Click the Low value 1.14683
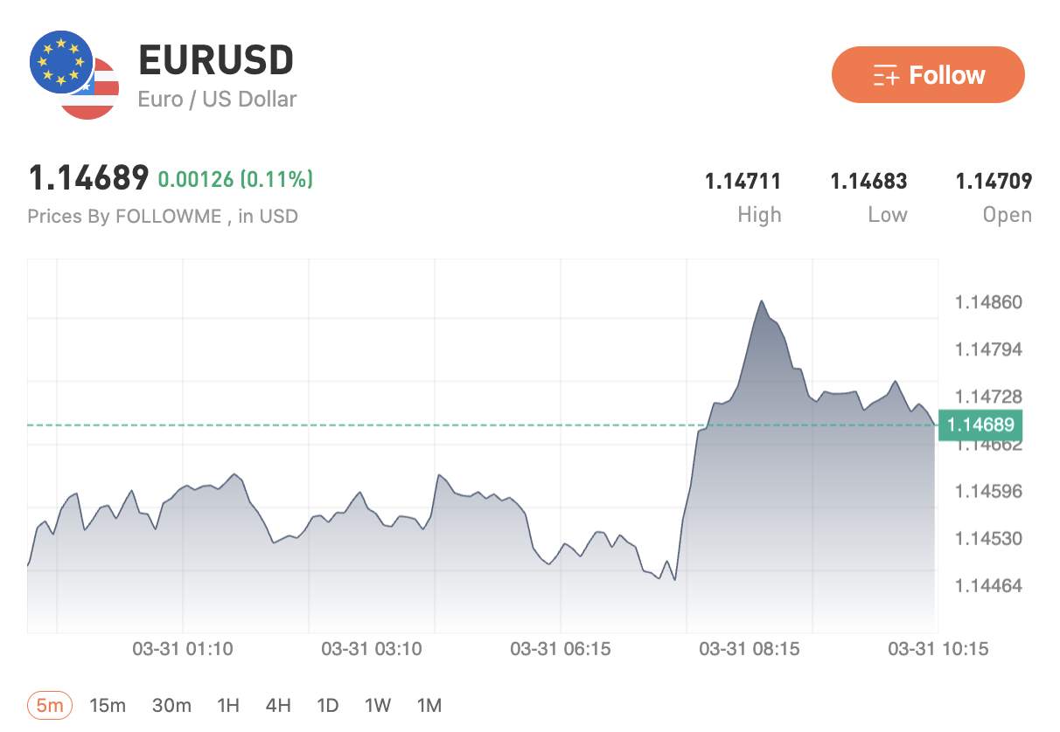Viewport: 1060px width, 732px height. pyautogui.click(x=868, y=182)
